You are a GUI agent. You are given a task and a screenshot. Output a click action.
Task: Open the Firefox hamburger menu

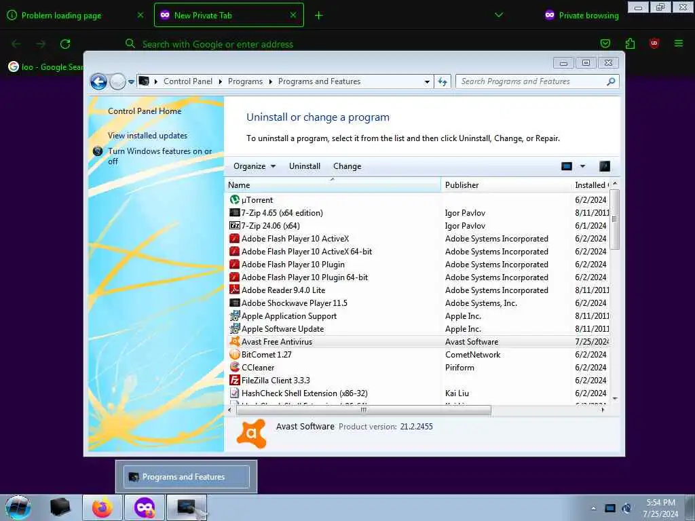679,43
